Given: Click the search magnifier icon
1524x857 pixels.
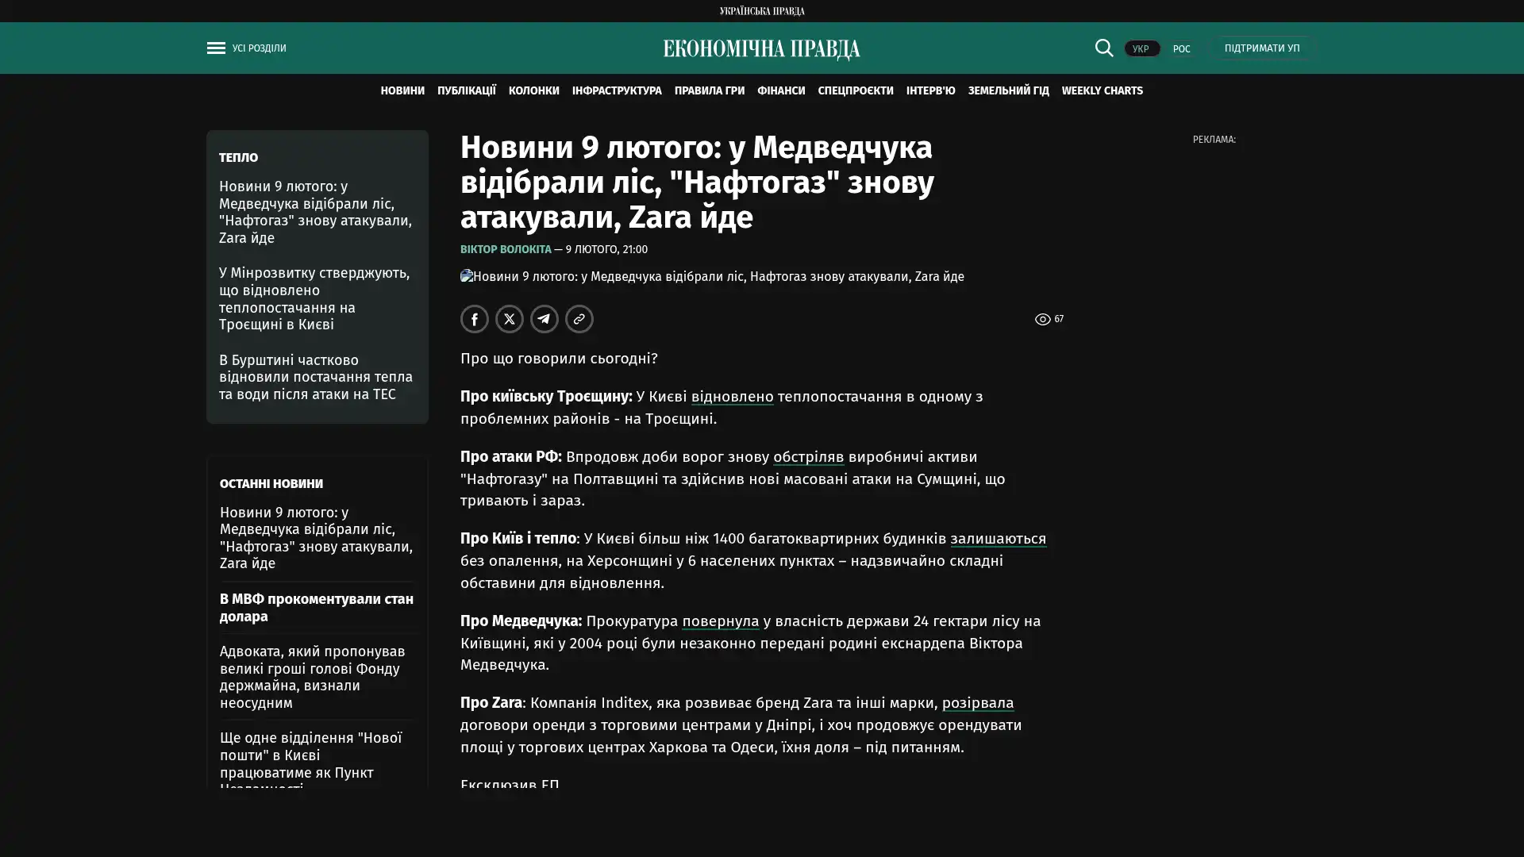Looking at the screenshot, I should [x=1103, y=48].
